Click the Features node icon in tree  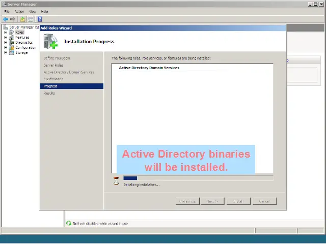pyautogui.click(x=12, y=37)
